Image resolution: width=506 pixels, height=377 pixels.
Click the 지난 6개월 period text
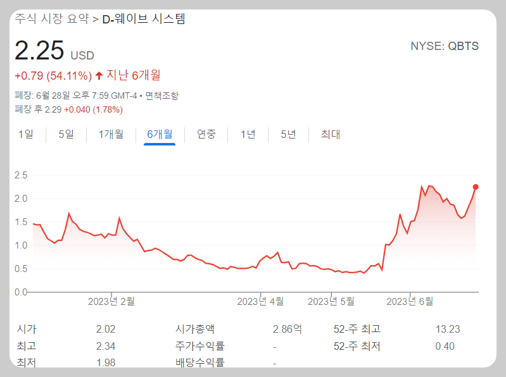pos(134,75)
